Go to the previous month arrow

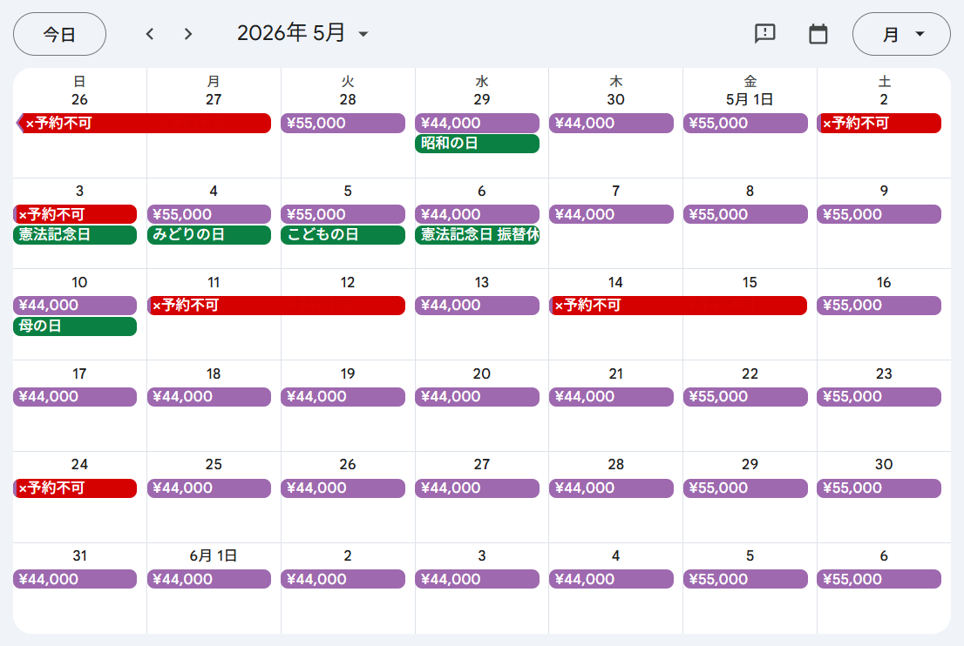point(150,34)
